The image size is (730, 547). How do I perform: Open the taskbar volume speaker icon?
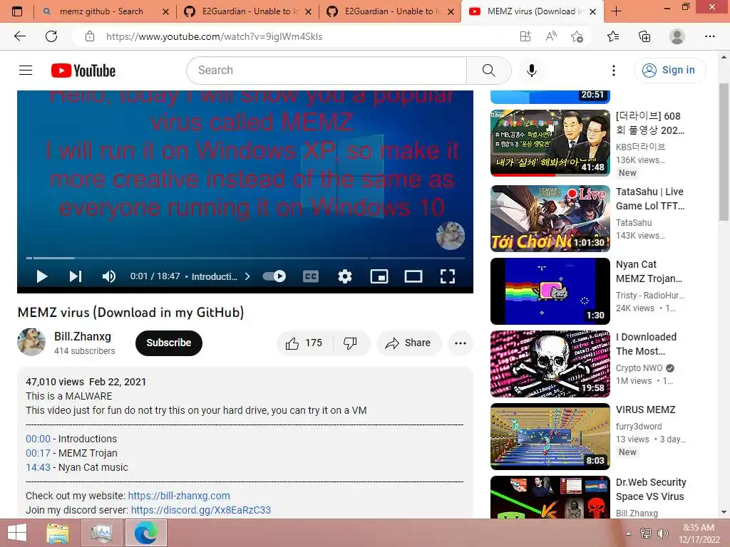(x=662, y=533)
